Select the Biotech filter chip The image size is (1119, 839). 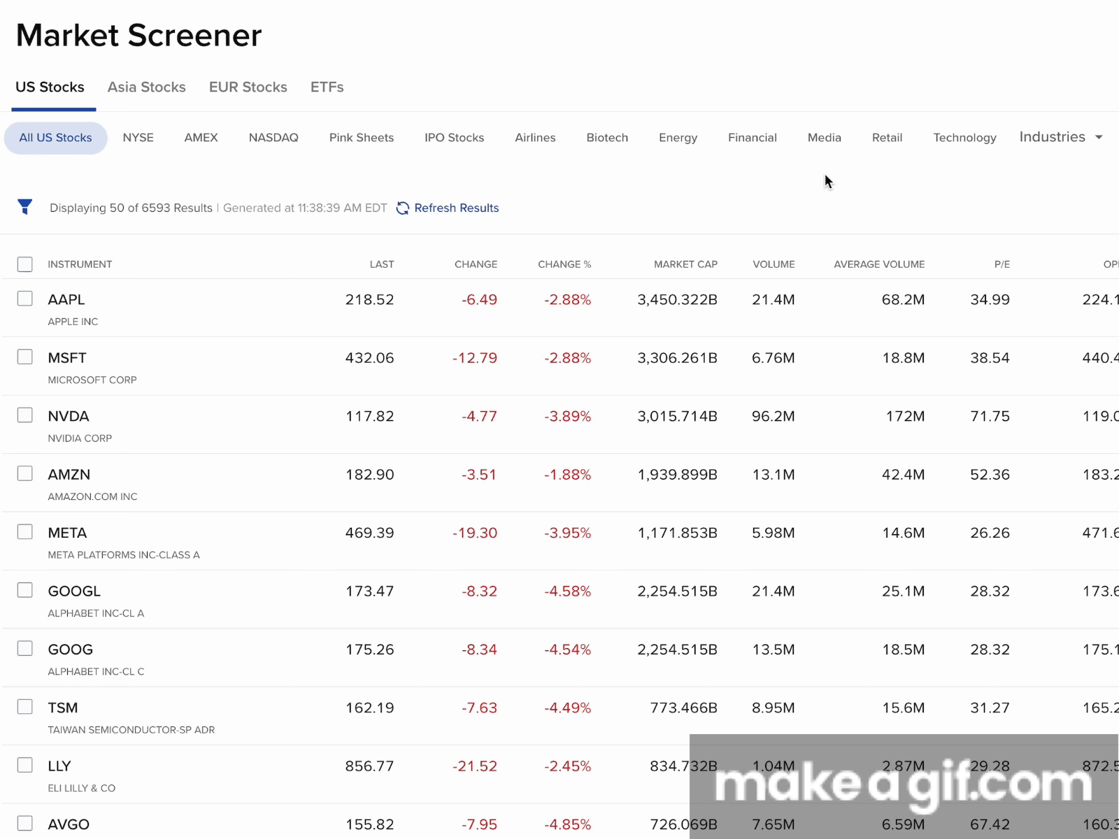pyautogui.click(x=607, y=138)
